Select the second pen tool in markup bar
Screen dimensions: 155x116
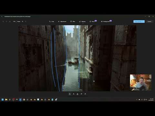(x=74, y=94)
